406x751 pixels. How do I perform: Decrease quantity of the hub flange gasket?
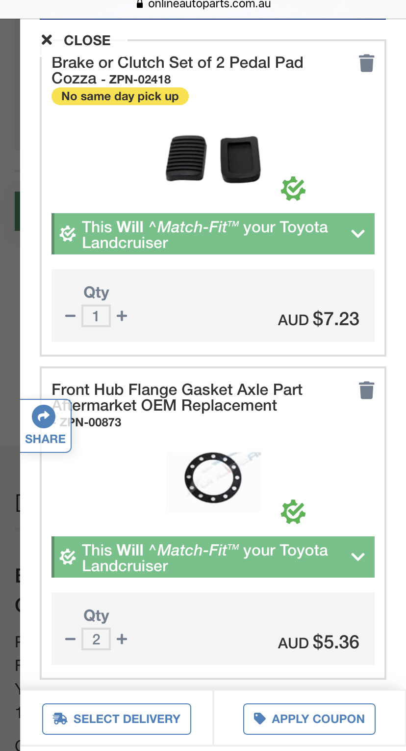[70, 639]
